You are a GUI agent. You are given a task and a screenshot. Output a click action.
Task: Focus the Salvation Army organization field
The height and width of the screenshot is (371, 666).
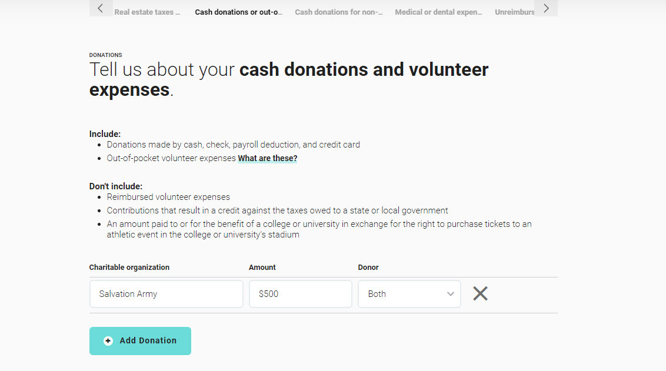point(166,294)
